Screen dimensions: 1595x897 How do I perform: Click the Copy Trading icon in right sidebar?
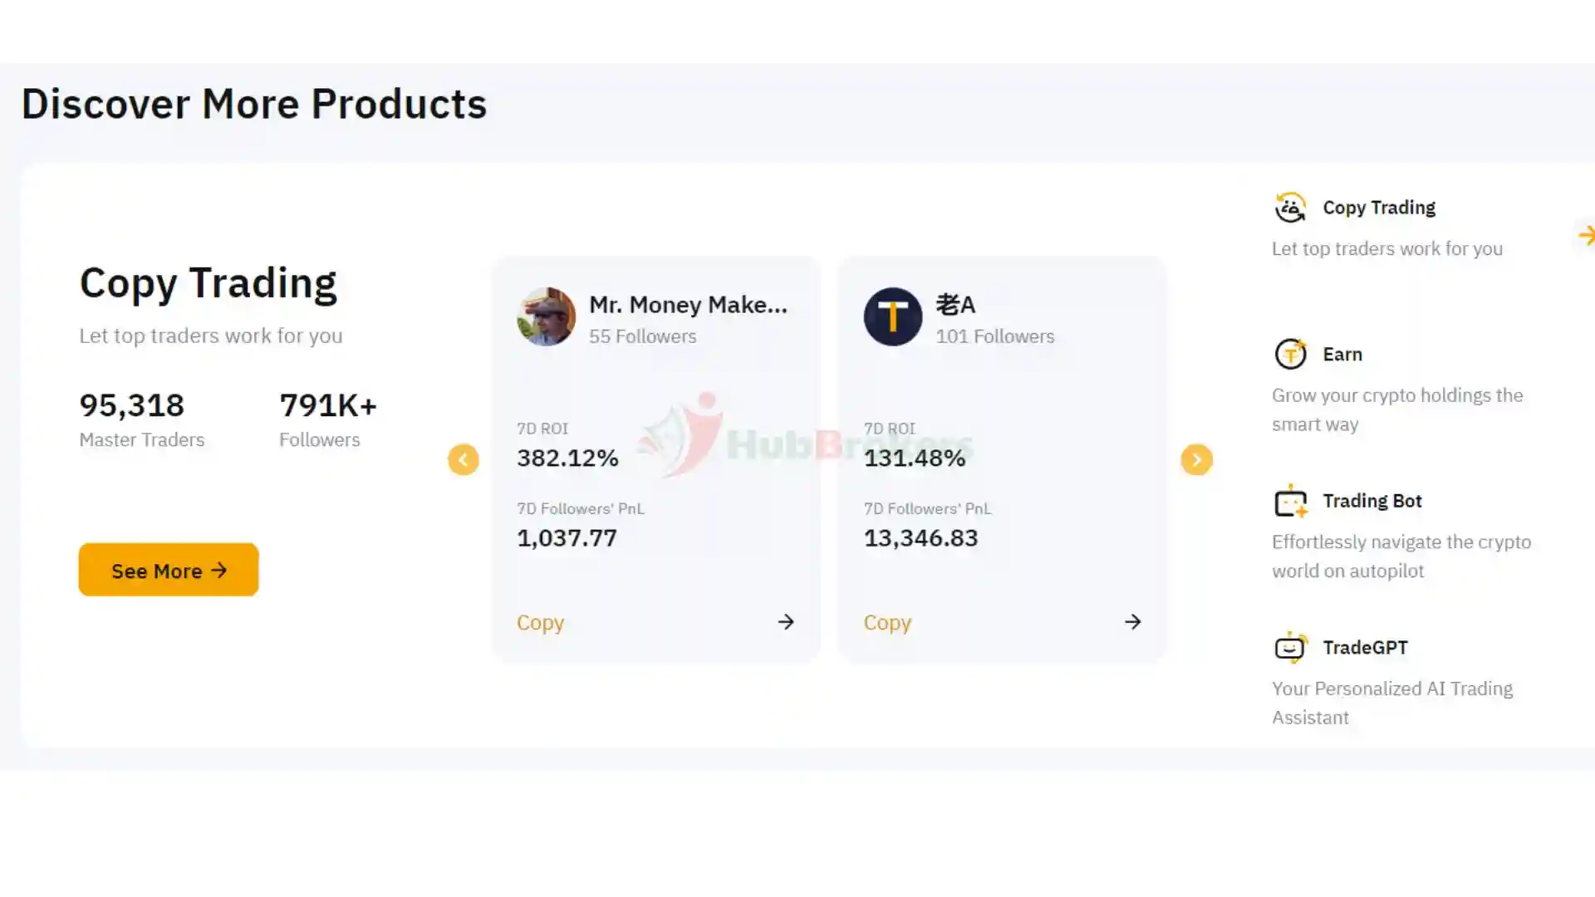pos(1290,208)
